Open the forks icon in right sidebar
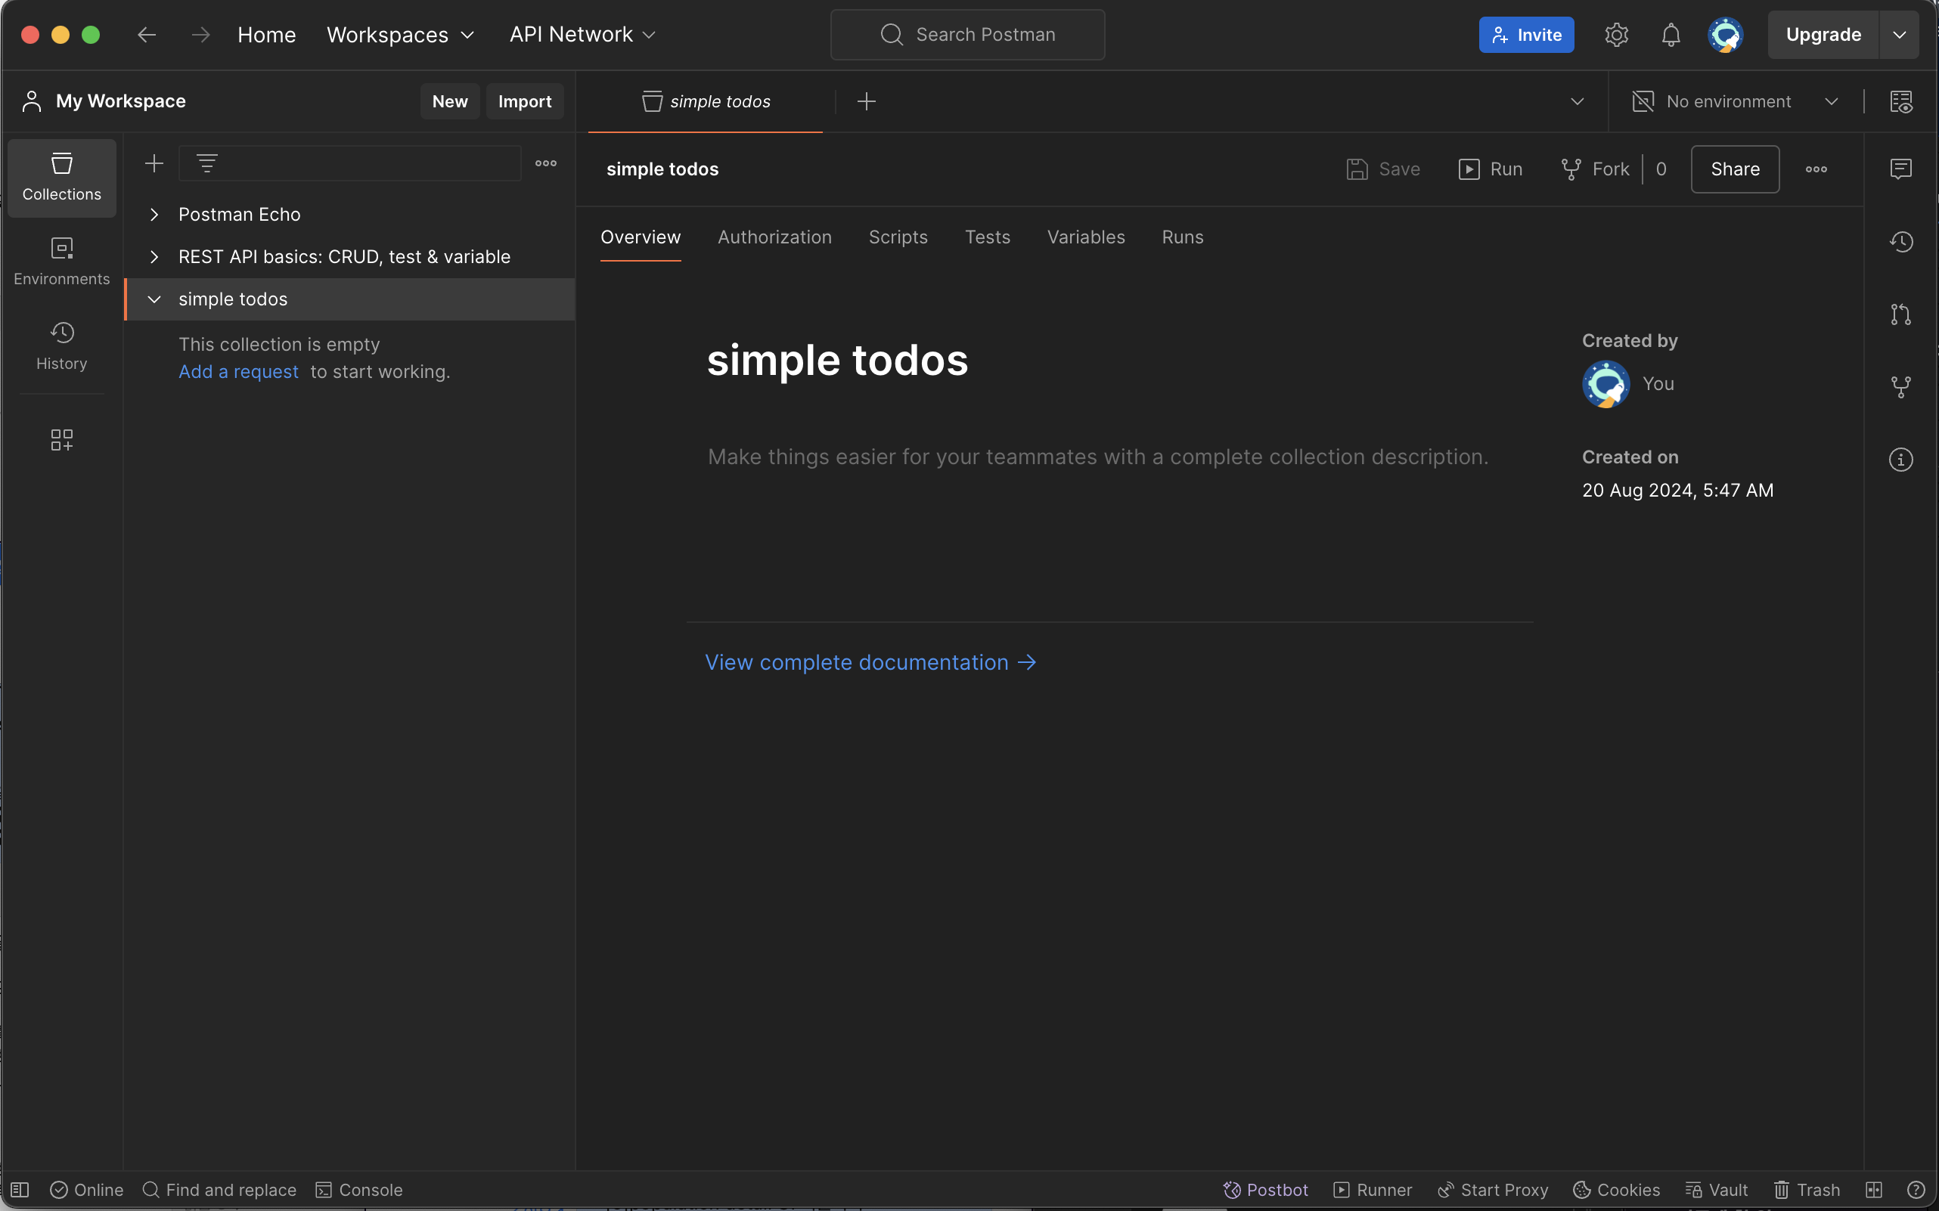Image resolution: width=1939 pixels, height=1211 pixels. tap(1900, 387)
